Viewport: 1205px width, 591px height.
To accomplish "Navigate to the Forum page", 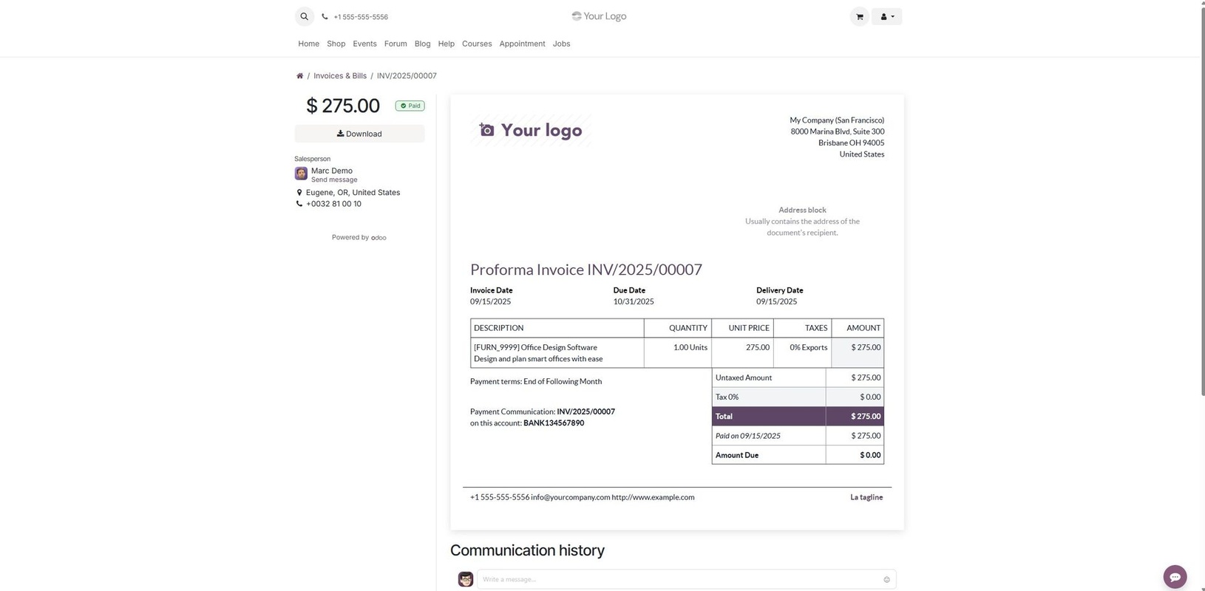I will [x=396, y=44].
